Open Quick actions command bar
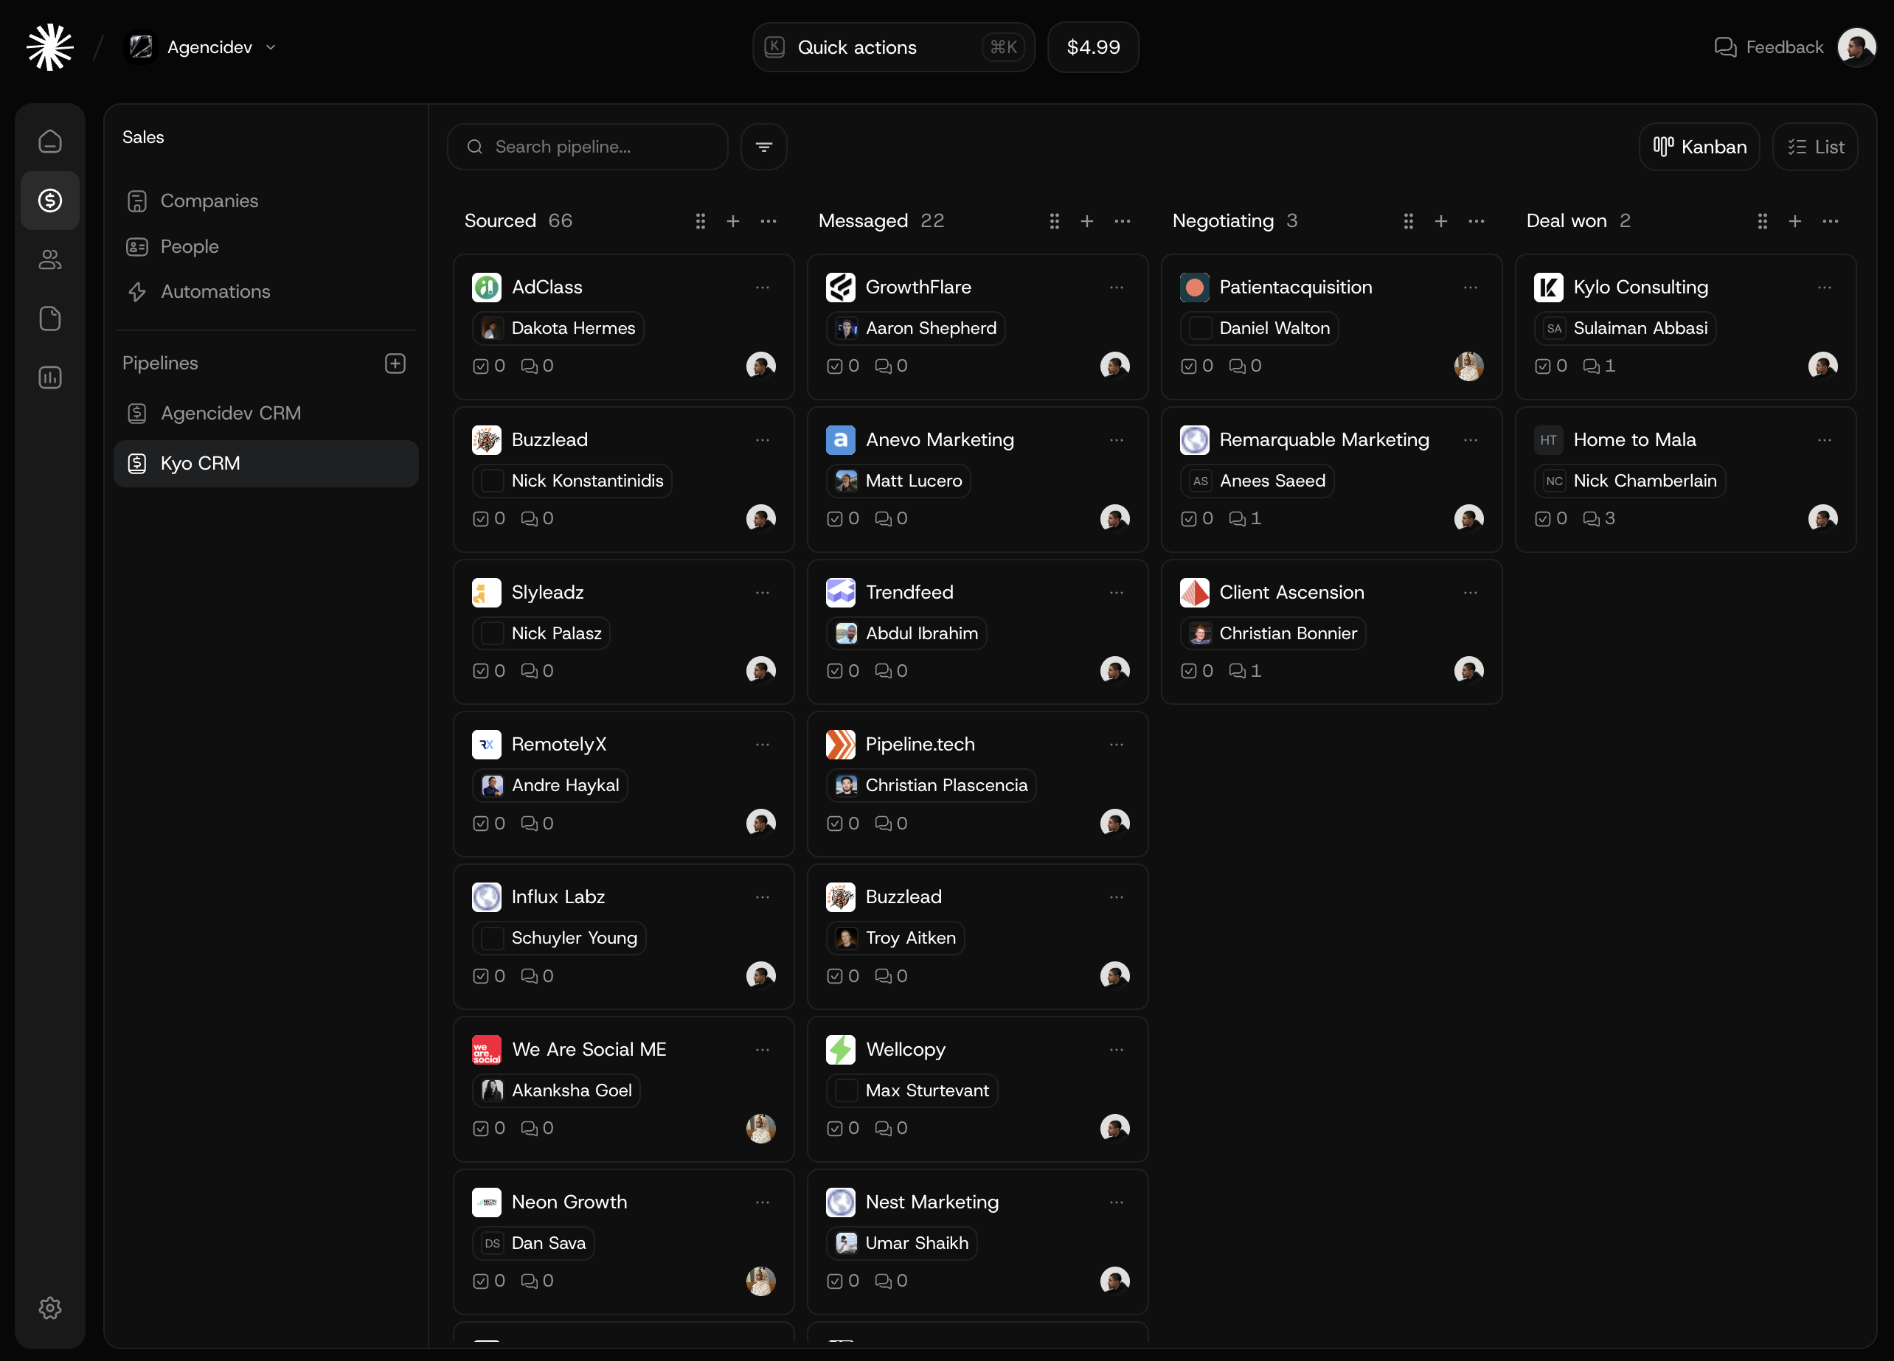This screenshot has height=1361, width=1894. pyautogui.click(x=894, y=46)
